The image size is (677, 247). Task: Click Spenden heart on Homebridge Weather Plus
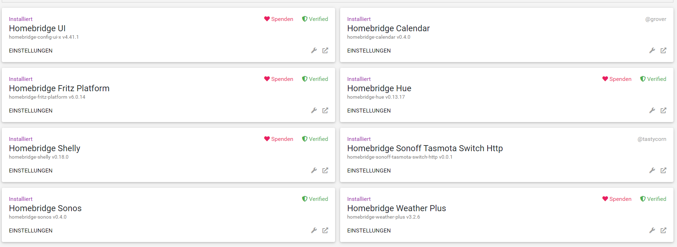point(605,199)
